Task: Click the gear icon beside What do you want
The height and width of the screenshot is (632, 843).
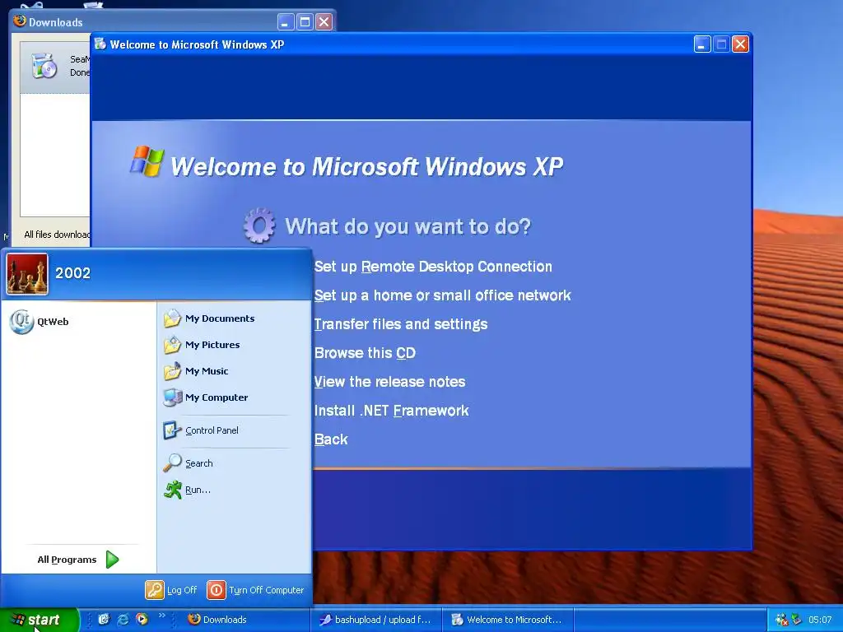Action: pyautogui.click(x=259, y=225)
